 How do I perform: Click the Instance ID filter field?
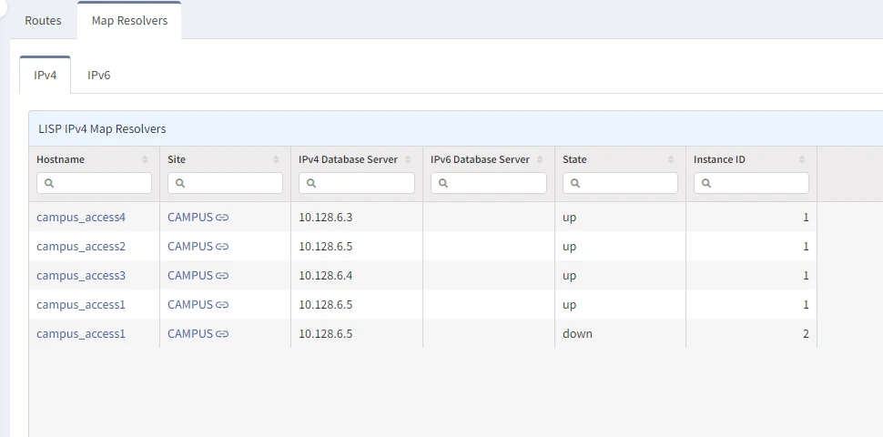point(752,183)
